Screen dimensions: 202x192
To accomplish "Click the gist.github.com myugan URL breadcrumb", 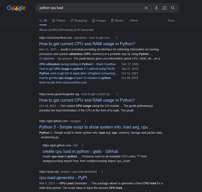I will [x=60, y=121].
